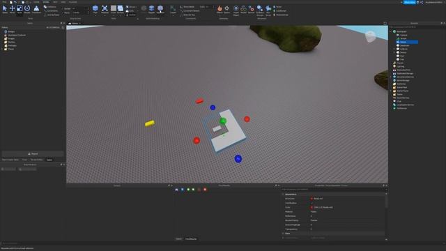The image size is (446, 251).
Task: Switch to the VIEW ribbon tab
Action: click(63, 2)
